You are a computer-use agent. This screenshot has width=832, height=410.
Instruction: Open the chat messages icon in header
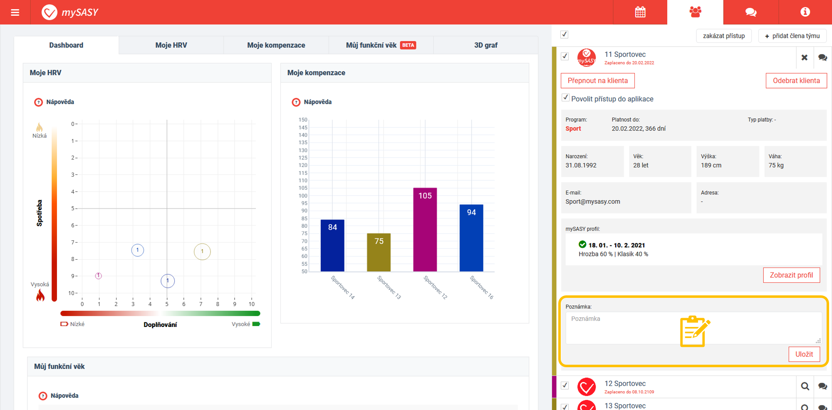click(x=750, y=12)
